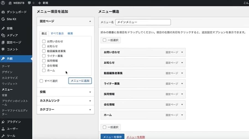Expand お知らせ menu item arrow
Screen dimensions: 249x139
coord(182,63)
